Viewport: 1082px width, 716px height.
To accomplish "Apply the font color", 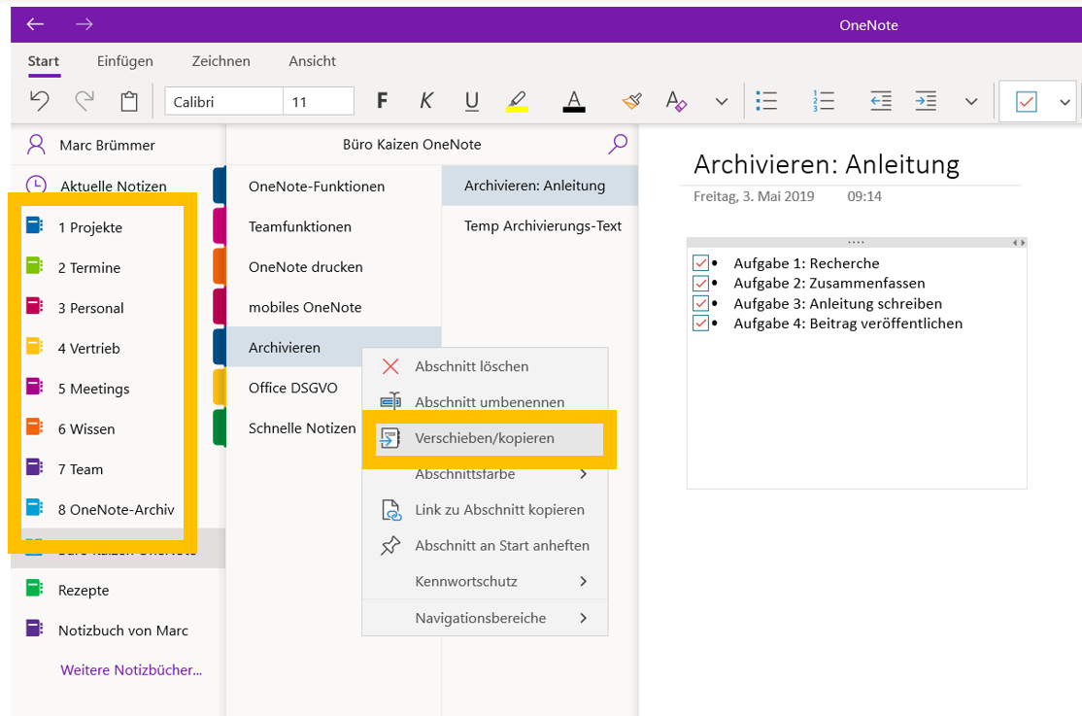I will point(573,101).
